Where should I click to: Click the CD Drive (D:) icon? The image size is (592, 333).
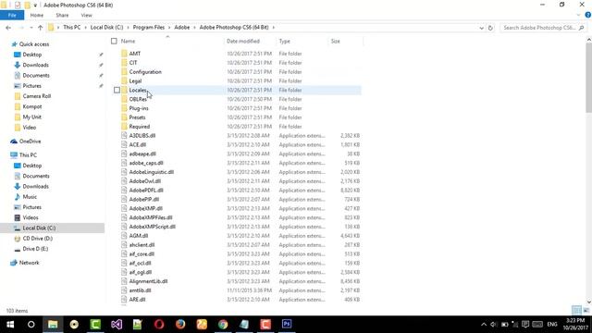[x=17, y=239]
